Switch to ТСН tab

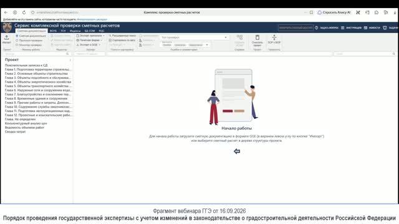tap(63, 30)
